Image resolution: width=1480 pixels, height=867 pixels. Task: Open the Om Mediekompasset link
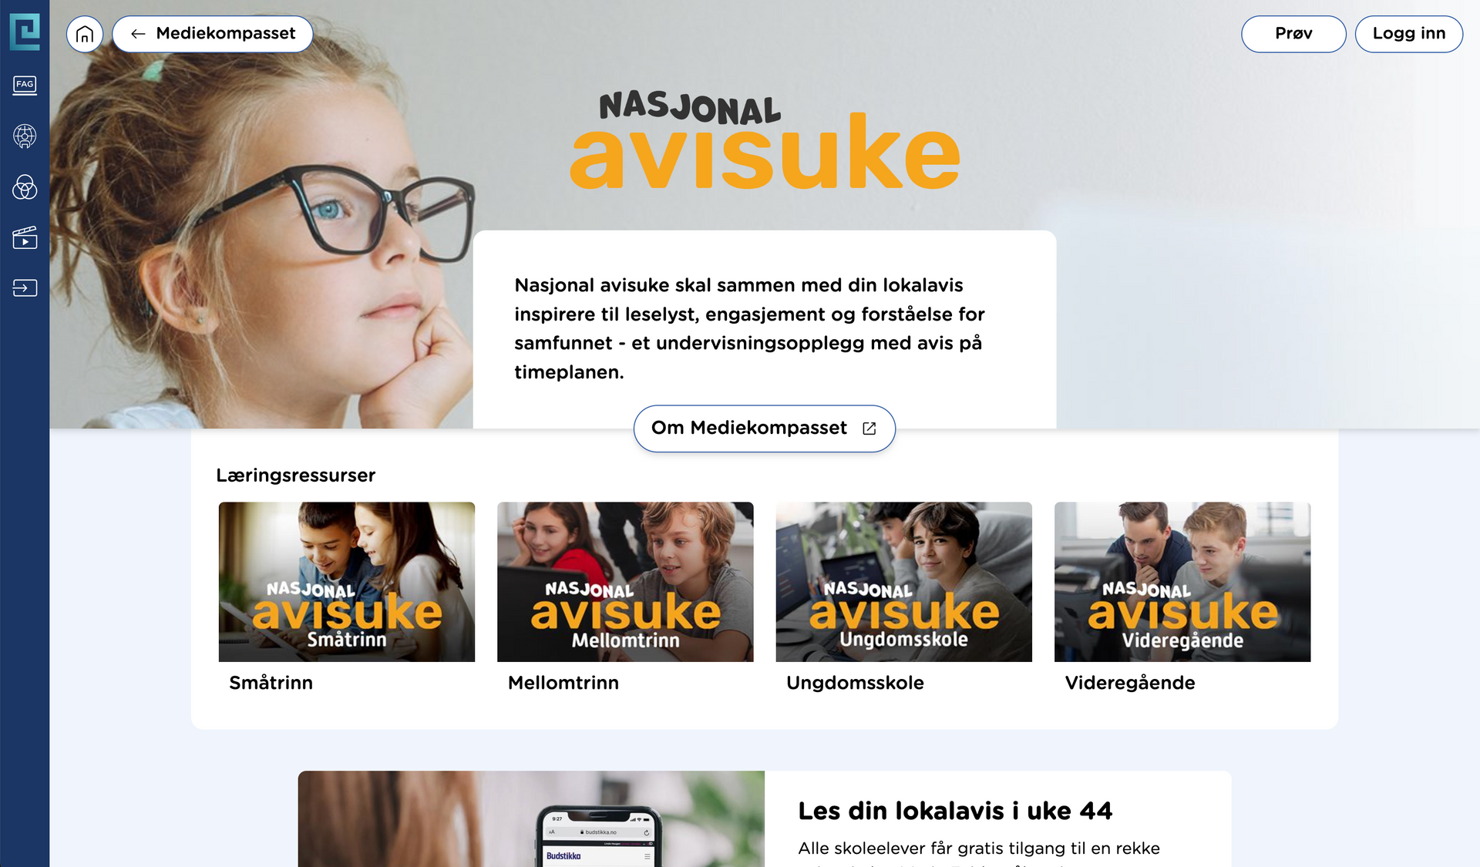coord(765,428)
